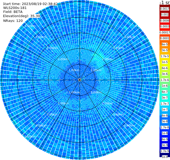Click the 6e-7 scale label
Screen dimensions: 170x160
point(165,92)
